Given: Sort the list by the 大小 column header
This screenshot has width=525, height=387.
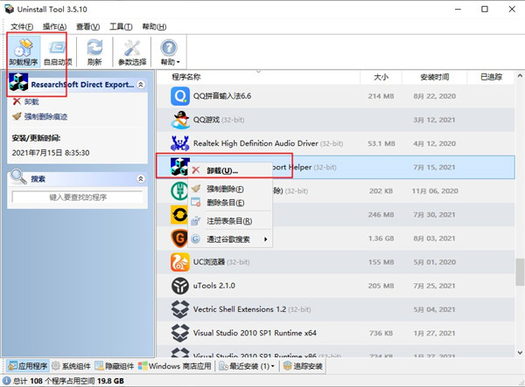Looking at the screenshot, I should [x=381, y=77].
